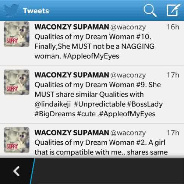
Task: Open avatar on Dream Woman #10 tweet
Action: click(17, 34)
